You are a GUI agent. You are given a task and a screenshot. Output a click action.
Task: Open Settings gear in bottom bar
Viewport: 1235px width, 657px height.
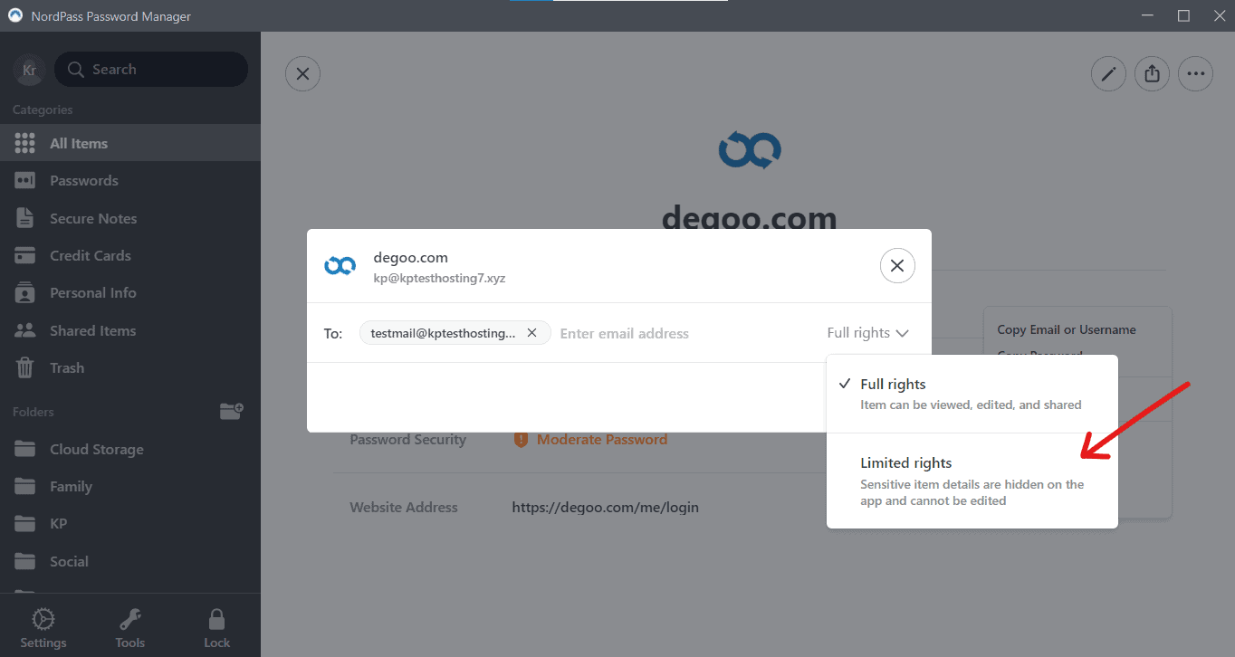pos(43,628)
